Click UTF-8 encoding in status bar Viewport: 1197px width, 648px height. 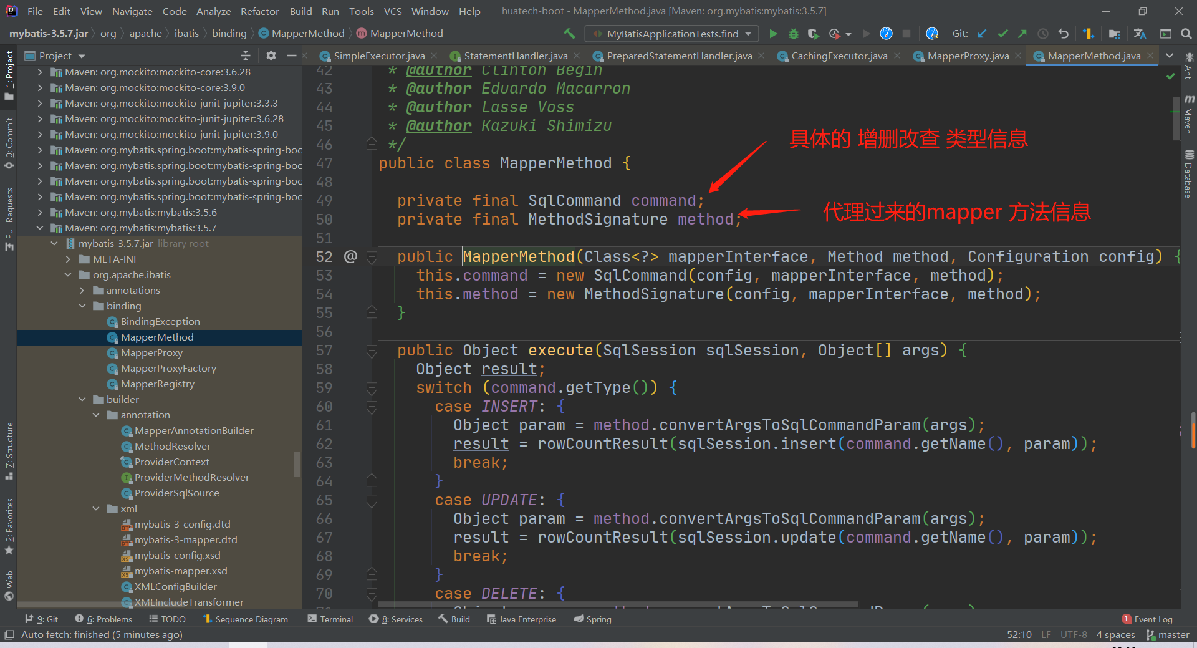pos(1074,634)
